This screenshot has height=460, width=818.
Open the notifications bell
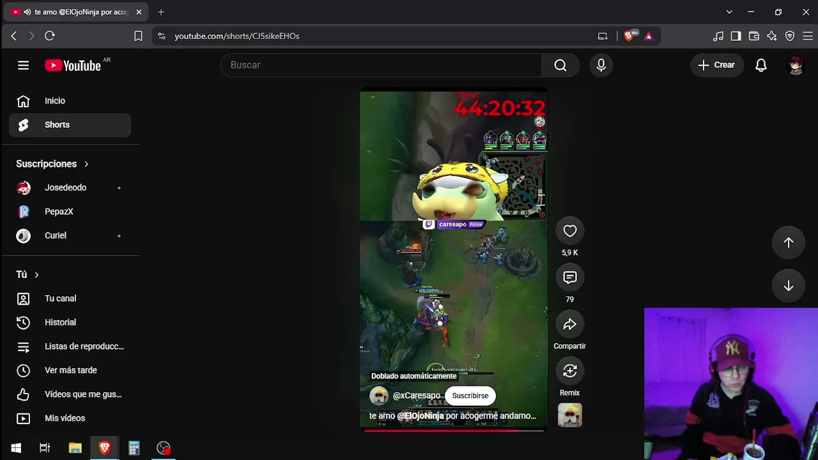point(761,65)
